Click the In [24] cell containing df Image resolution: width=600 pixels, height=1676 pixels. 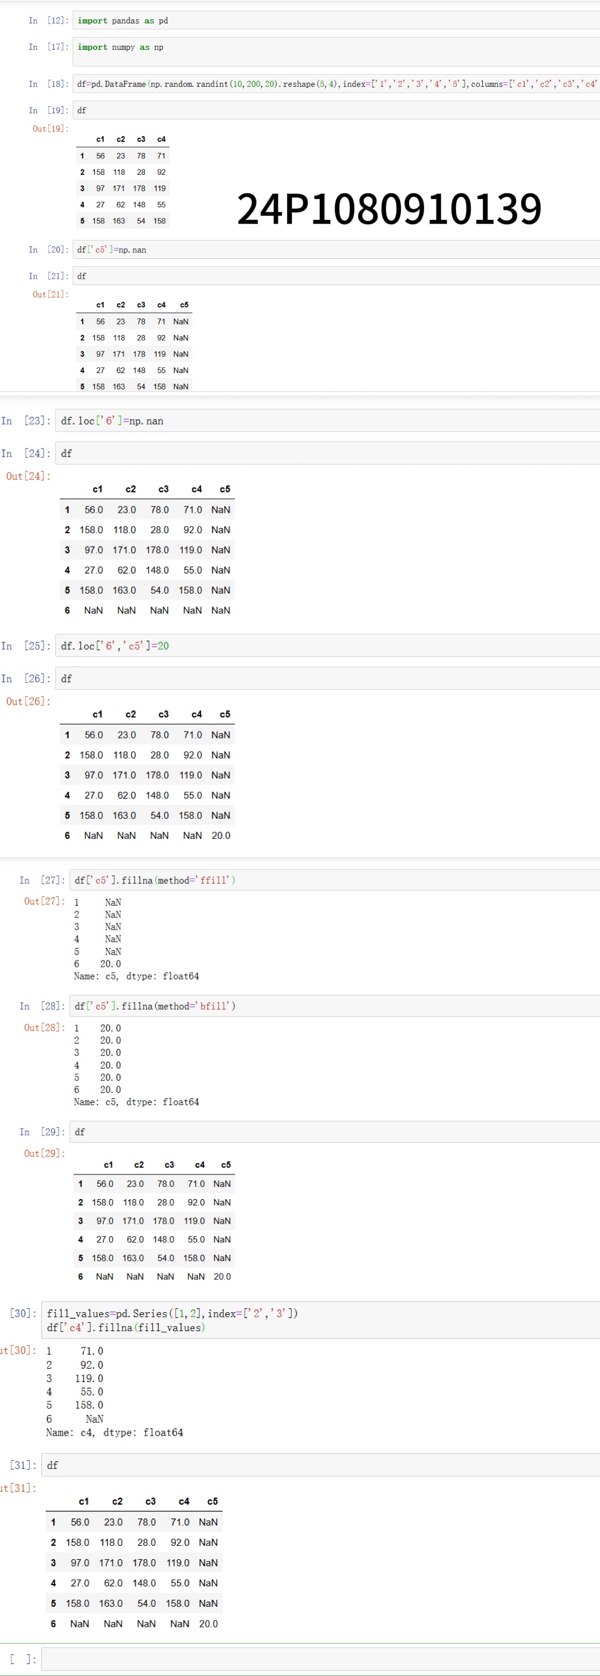click(328, 453)
